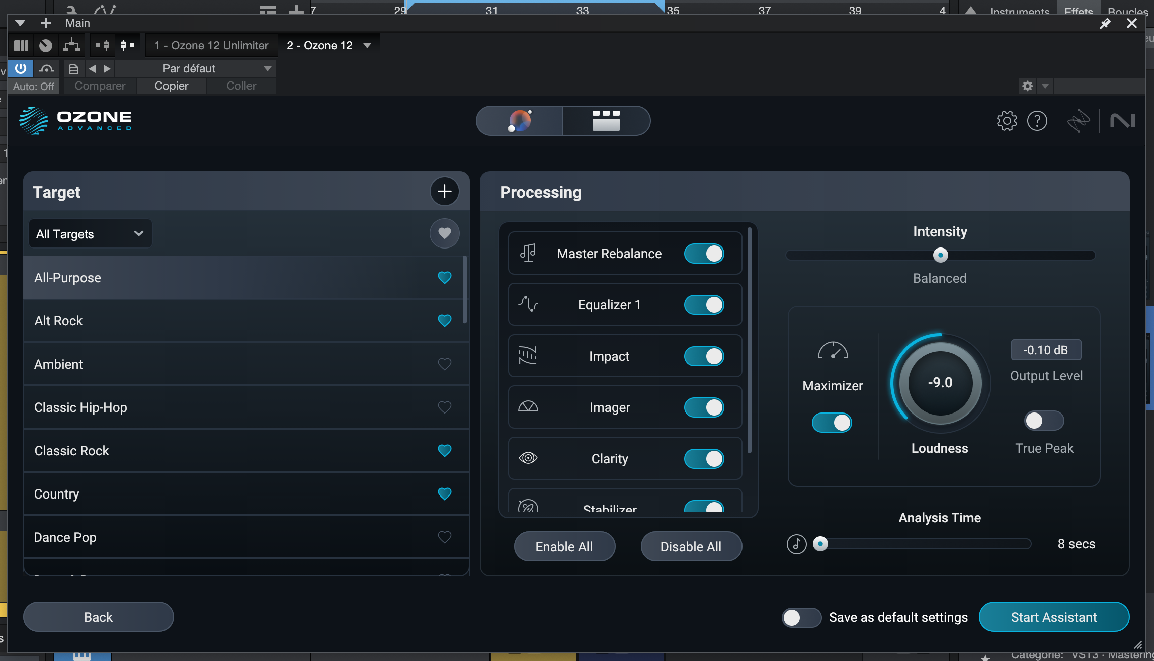Click the Assistant View orb icon
Image resolution: width=1154 pixels, height=661 pixels.
click(520, 121)
